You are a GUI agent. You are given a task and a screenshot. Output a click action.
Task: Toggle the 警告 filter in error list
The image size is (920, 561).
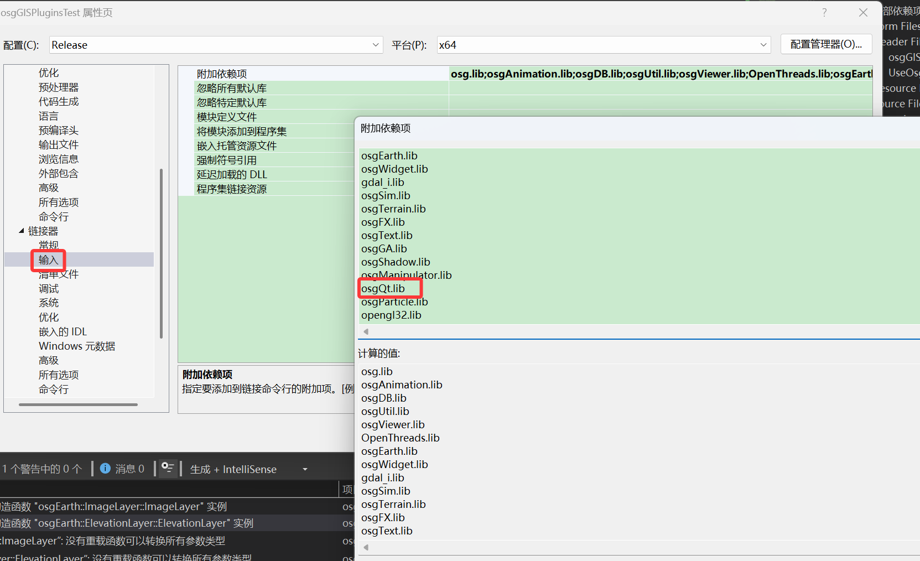tap(42, 469)
